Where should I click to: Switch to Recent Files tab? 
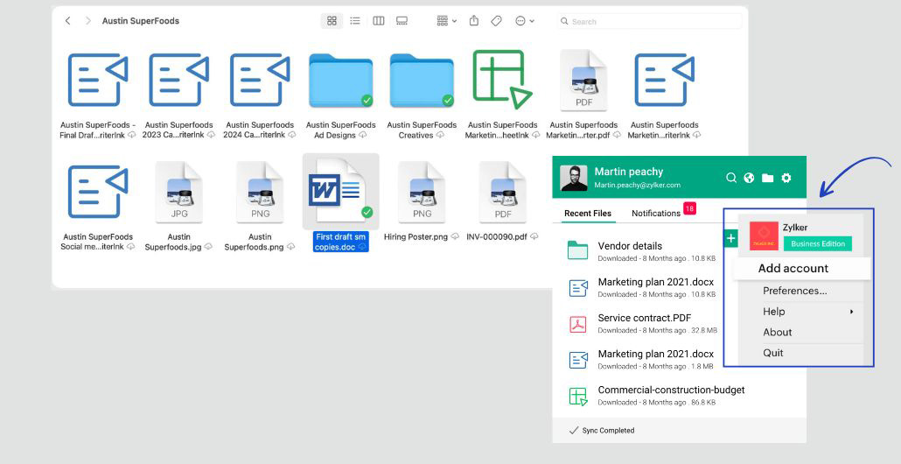[x=587, y=213]
